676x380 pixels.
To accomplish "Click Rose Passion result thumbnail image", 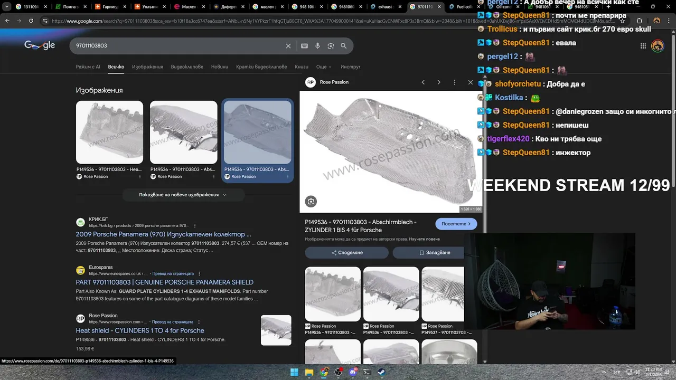I will point(276,330).
